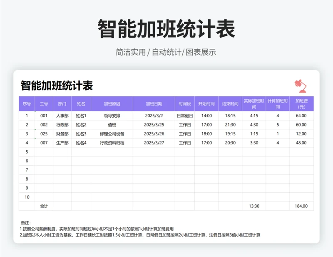Click the cell with 工号 025

coord(44,134)
